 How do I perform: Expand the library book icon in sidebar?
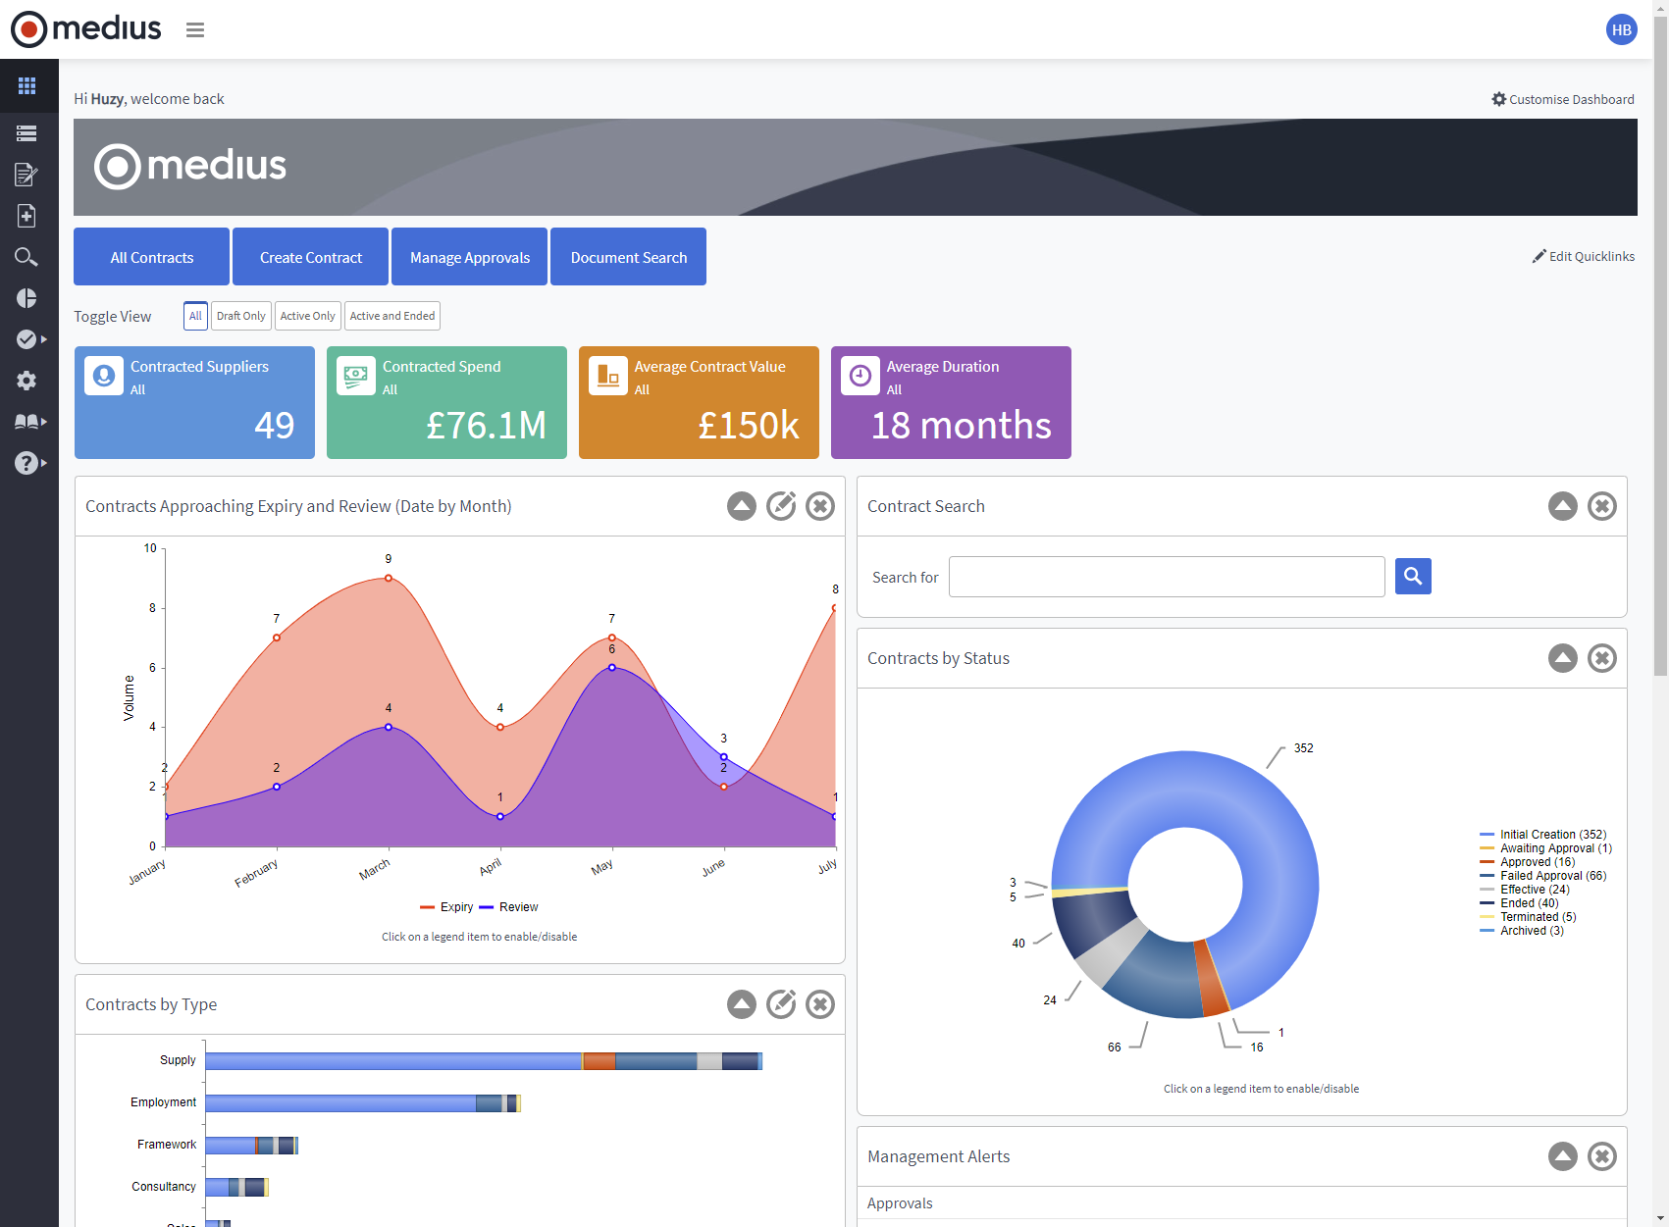point(29,422)
